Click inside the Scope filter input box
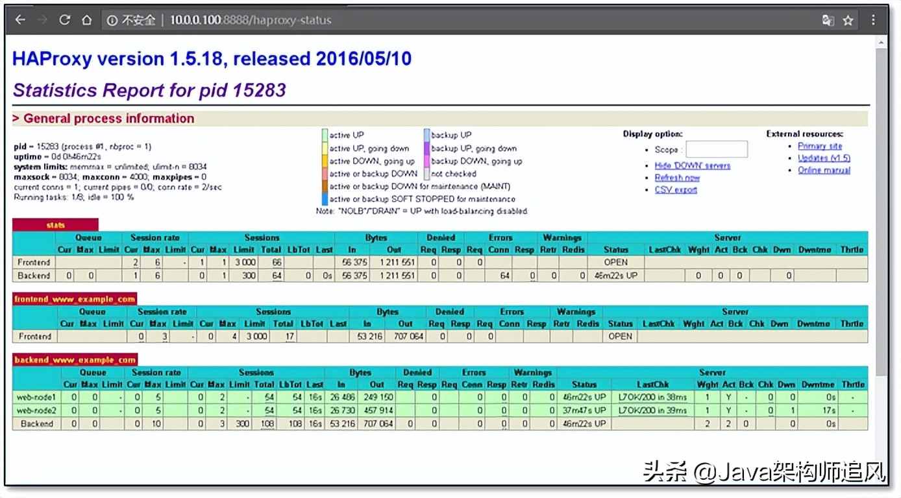901x498 pixels. [x=717, y=149]
